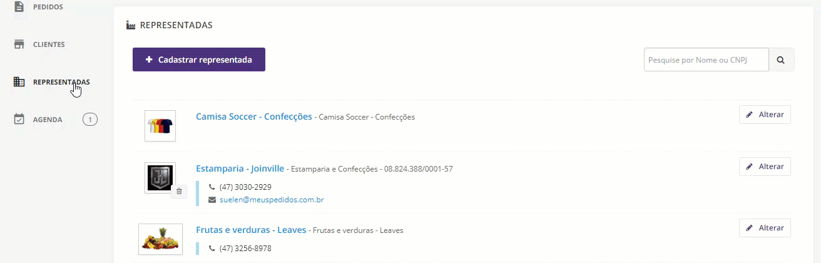This screenshot has height=263, width=821.
Task: Open the Pedidos menu entry
Action: coord(48,7)
